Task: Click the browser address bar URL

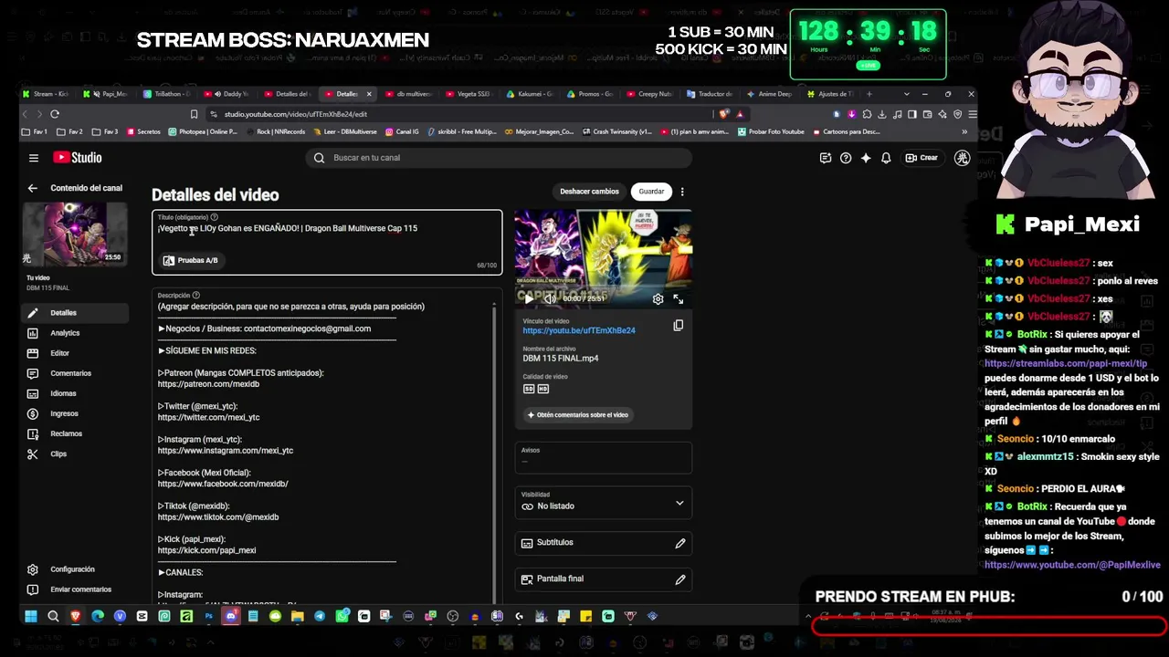Action: click(296, 114)
